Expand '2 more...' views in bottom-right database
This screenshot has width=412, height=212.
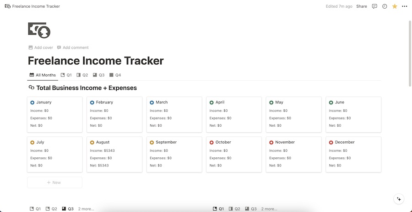coord(269,209)
